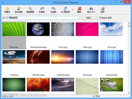Show Exif info with the camera icon
132x99 pixels.
point(91,9)
